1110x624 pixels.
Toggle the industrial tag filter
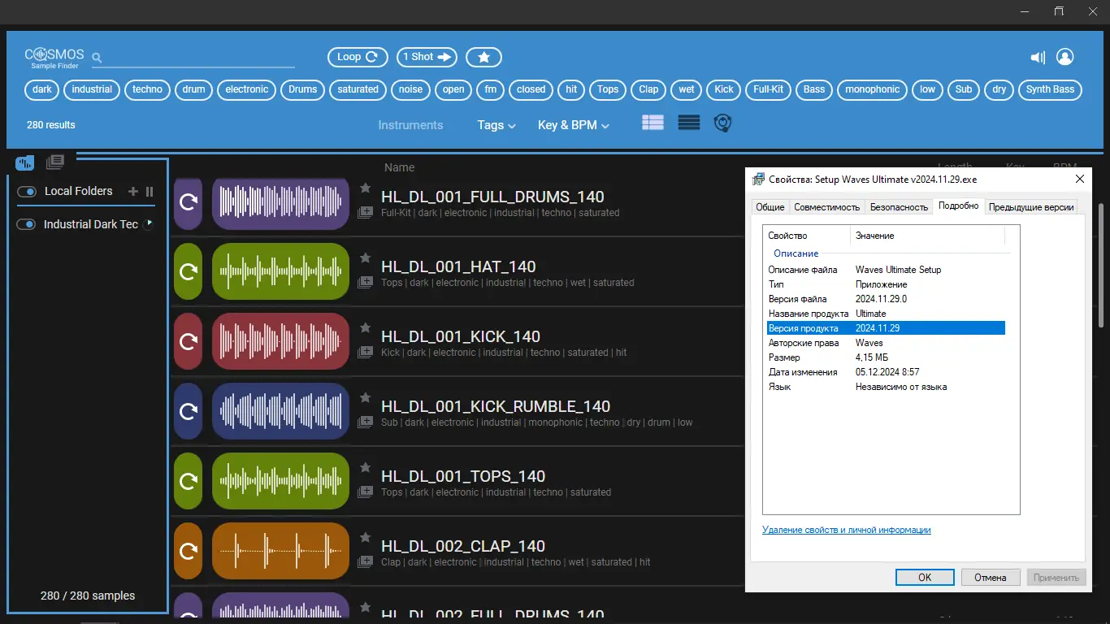[x=92, y=89]
